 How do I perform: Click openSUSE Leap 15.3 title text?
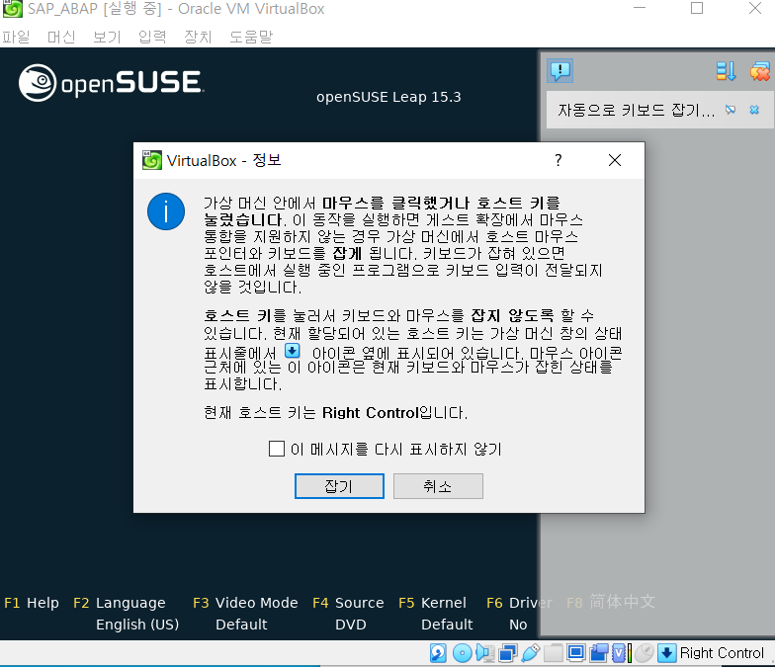388,97
